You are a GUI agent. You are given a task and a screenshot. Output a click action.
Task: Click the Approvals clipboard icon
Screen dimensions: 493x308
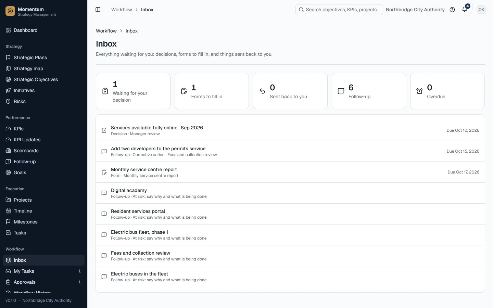click(x=8, y=282)
